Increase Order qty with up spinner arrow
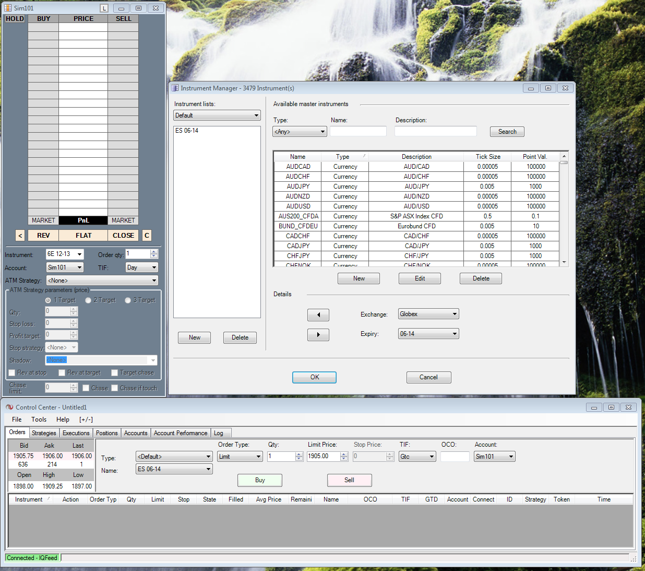Viewport: 645px width, 571px height. 154,252
